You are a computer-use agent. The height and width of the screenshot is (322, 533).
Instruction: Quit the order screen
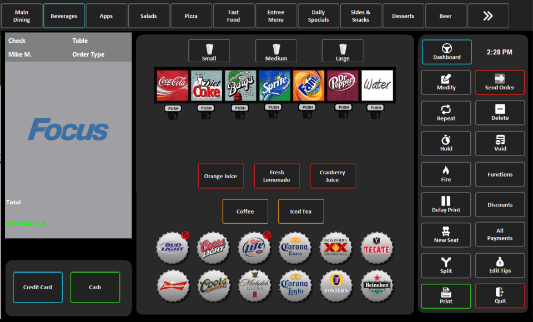point(500,296)
